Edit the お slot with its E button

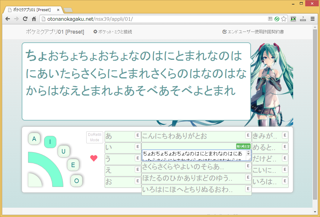coord(138,181)
